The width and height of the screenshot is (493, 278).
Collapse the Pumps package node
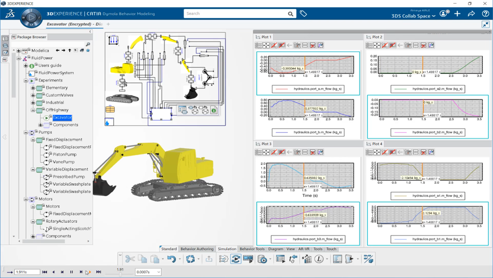tap(26, 132)
